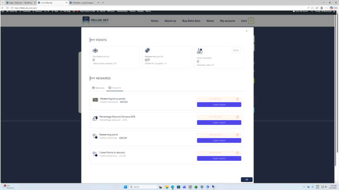Viewport: 339px width, 190px height.
Task: Copy the Redeeming bonus points coupon code
Action: (237, 99)
